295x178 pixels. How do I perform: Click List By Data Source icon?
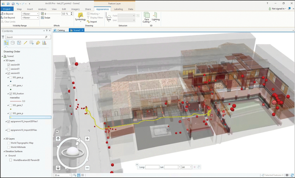13,43
